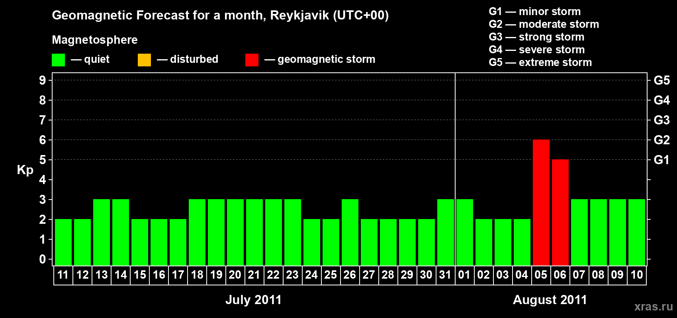Click the date label 18
677x318 pixels.
(197, 275)
